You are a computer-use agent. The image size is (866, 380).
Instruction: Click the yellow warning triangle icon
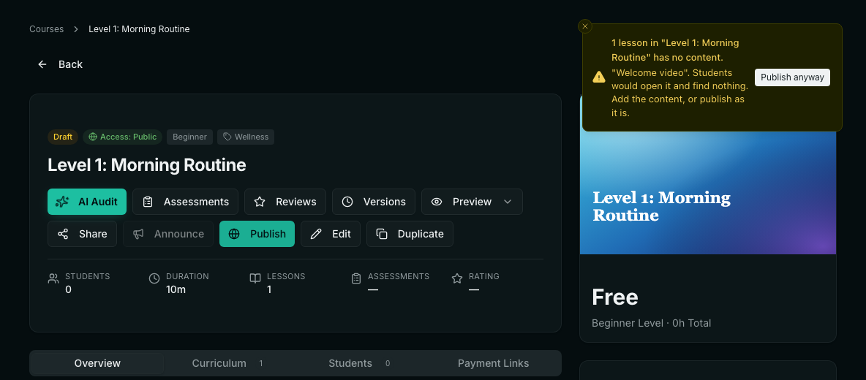pyautogui.click(x=599, y=77)
